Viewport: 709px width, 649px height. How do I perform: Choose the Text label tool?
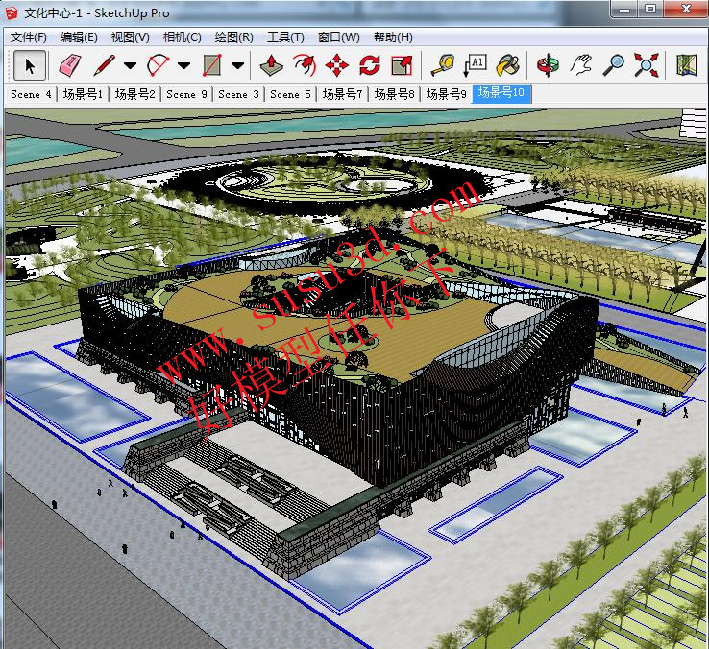[476, 65]
